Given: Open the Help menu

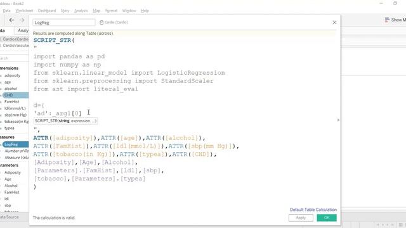Looking at the screenshot, I should (x=145, y=11).
